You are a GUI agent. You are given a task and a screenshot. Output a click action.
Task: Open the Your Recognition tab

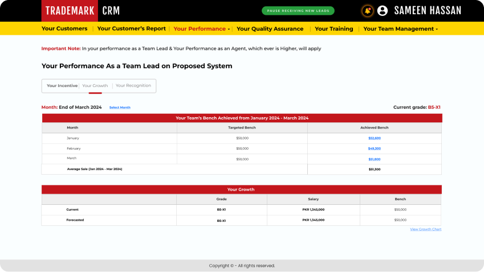click(133, 86)
